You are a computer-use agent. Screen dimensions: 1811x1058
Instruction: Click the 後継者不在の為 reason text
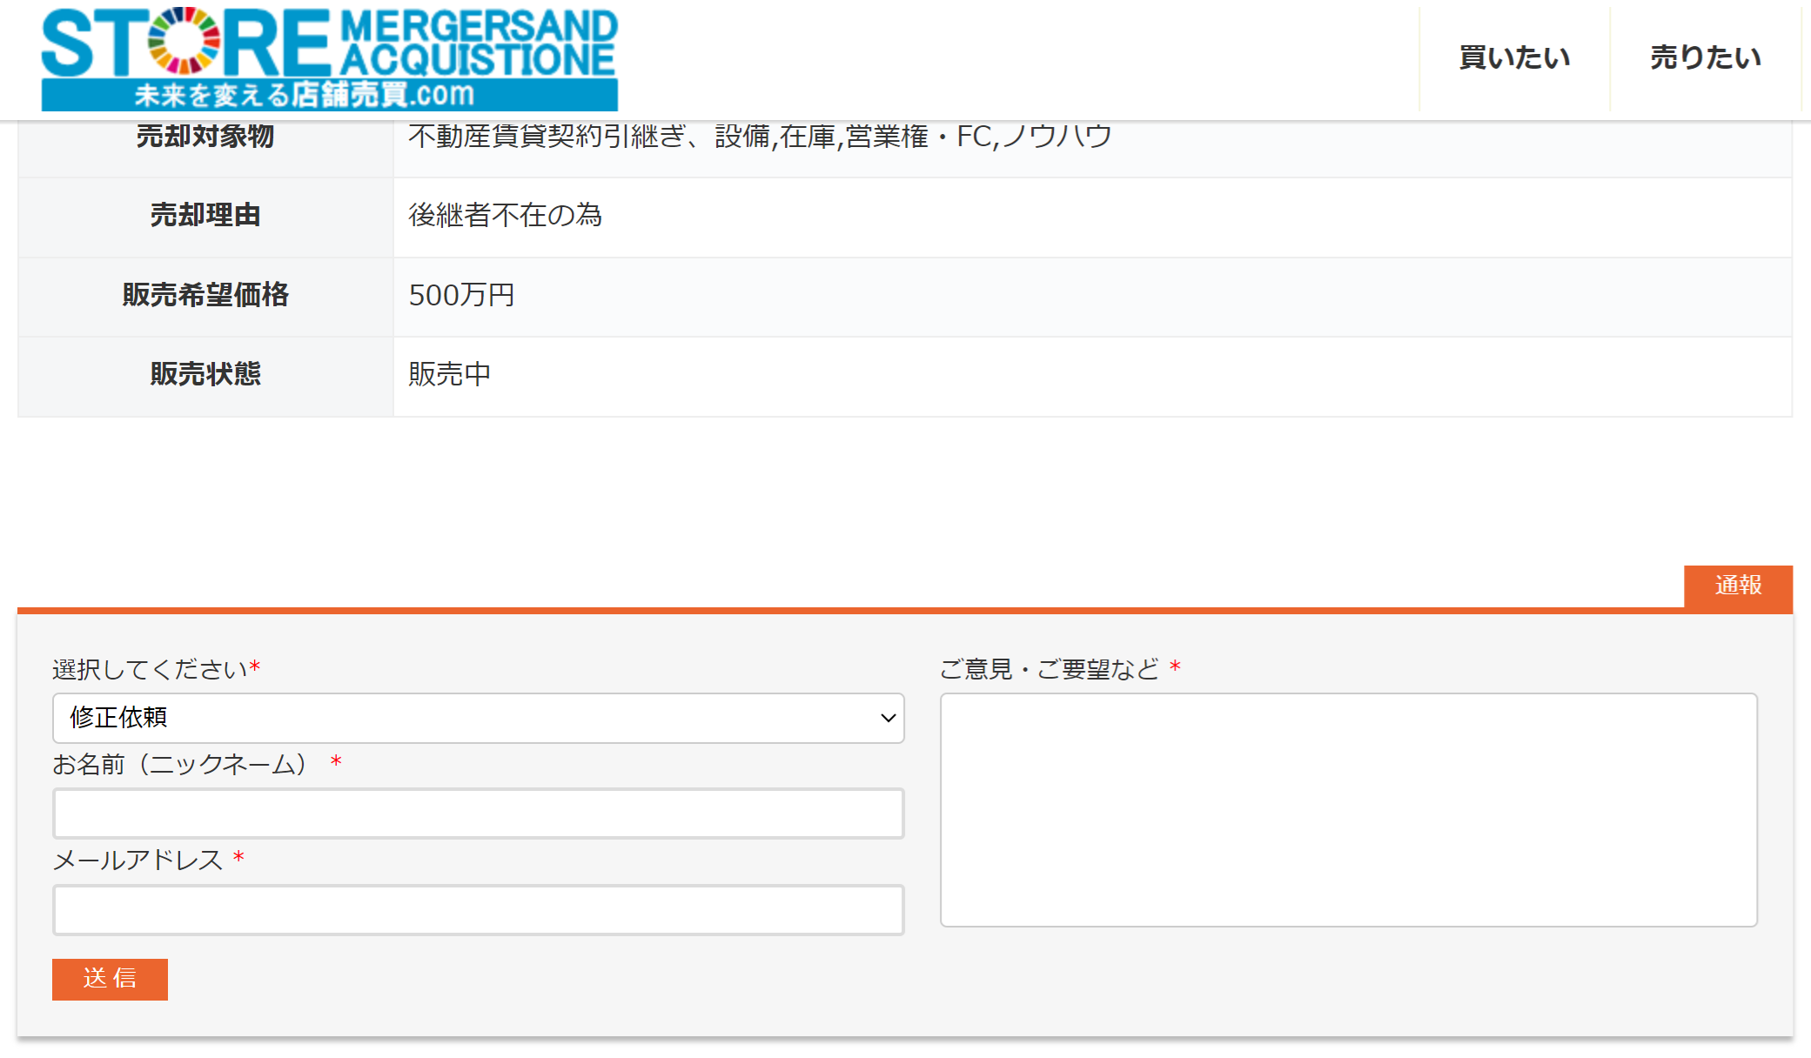pos(505,215)
